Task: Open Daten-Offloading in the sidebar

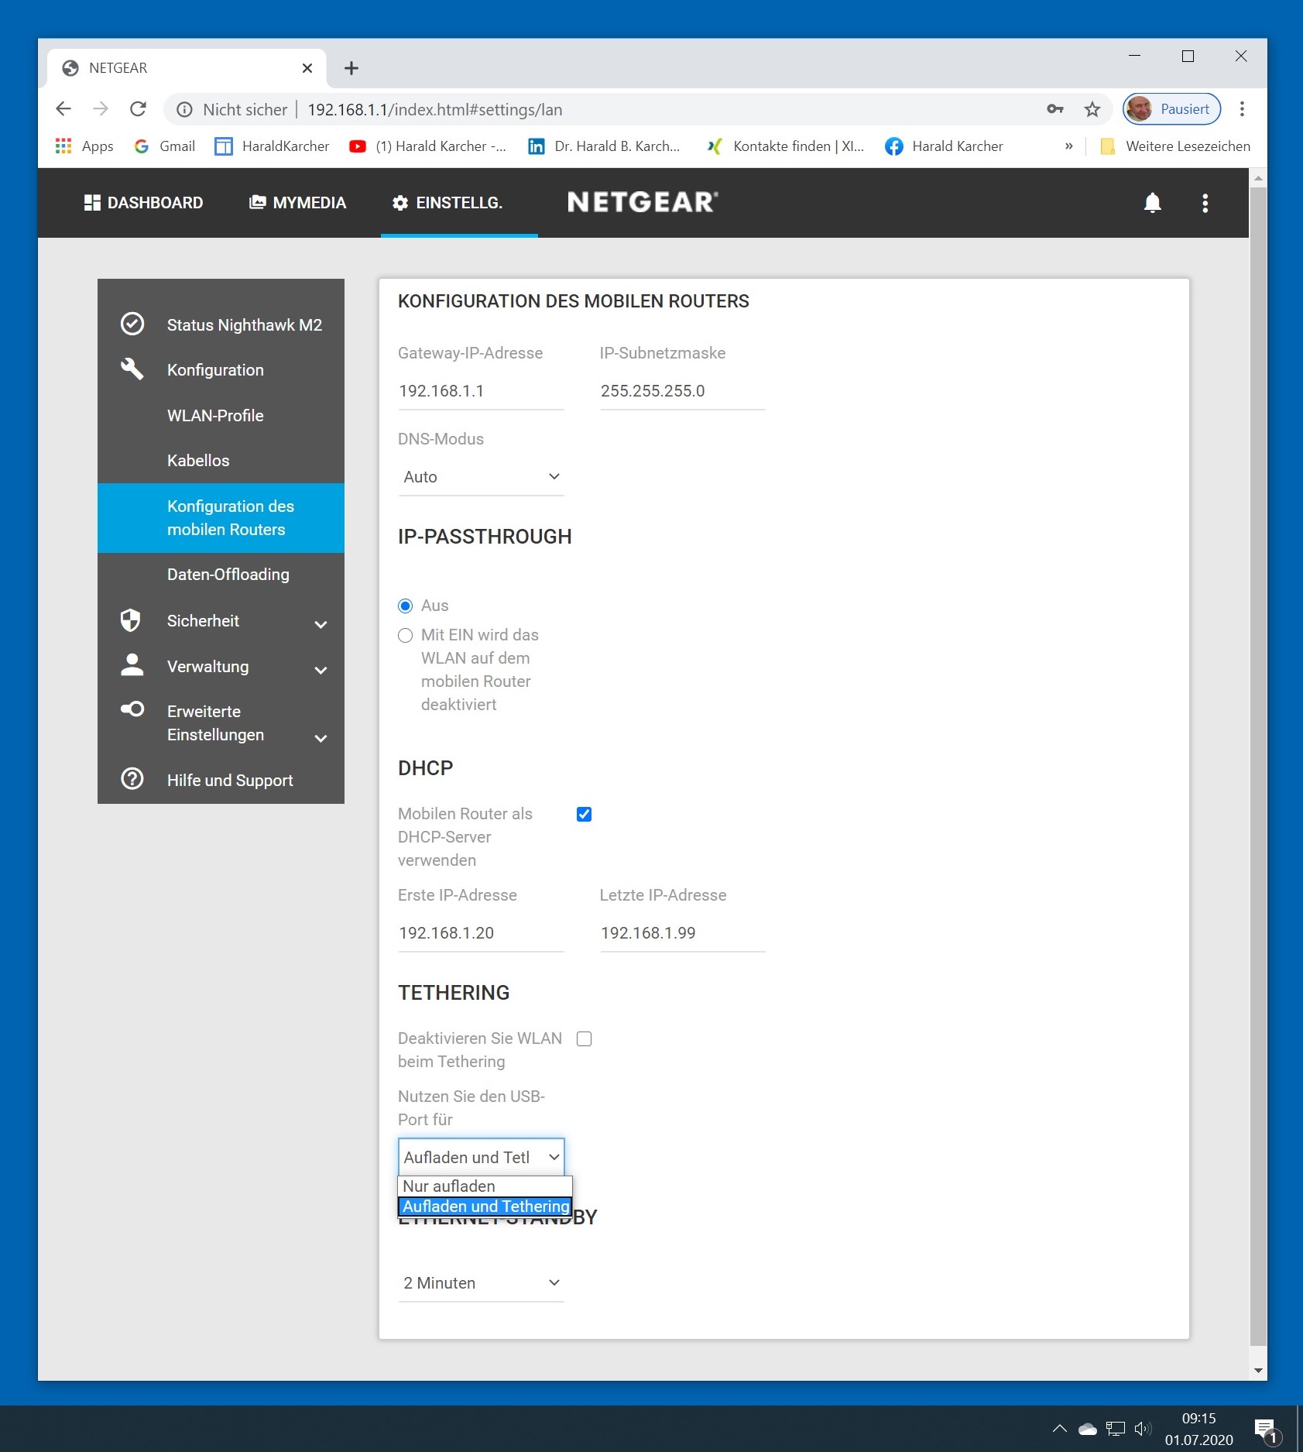Action: click(228, 575)
